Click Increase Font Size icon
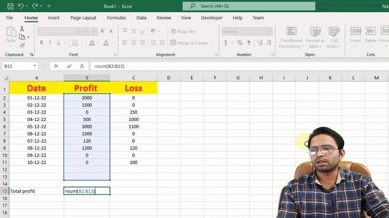The width and height of the screenshot is (389, 218). pyautogui.click(x=103, y=31)
